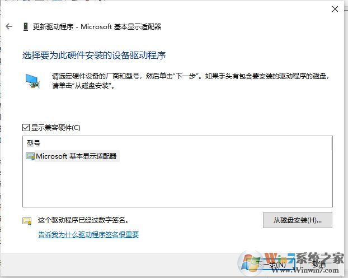The image size is (348, 278).
Task: Toggle the 显示兼容硬件 checkbox
Action: tap(26, 127)
